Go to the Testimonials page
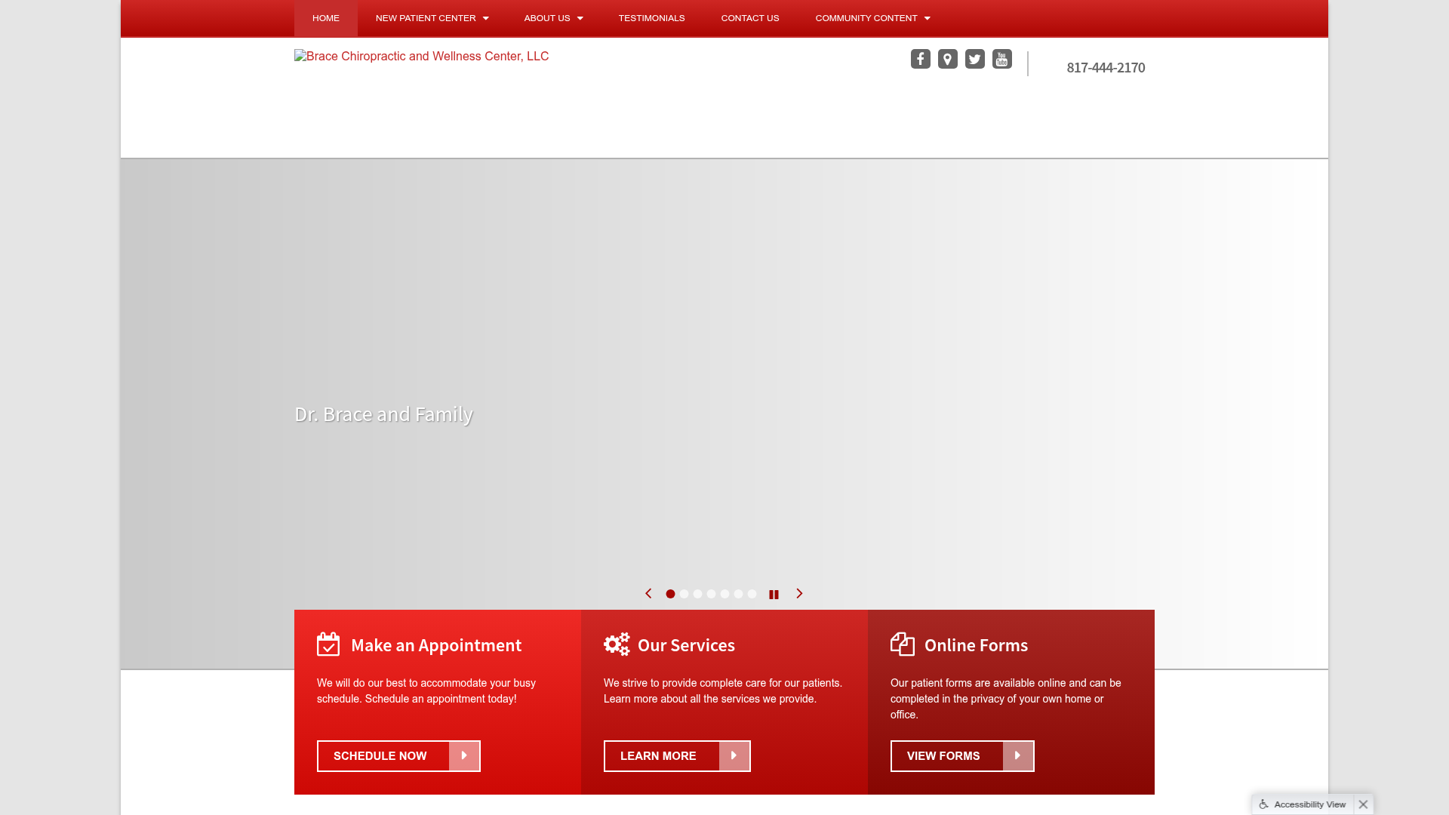Viewport: 1449px width, 815px height. pos(651,18)
